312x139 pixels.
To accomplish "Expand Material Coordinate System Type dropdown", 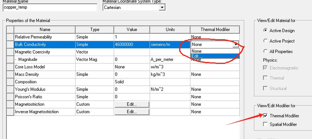I will coord(162,8).
